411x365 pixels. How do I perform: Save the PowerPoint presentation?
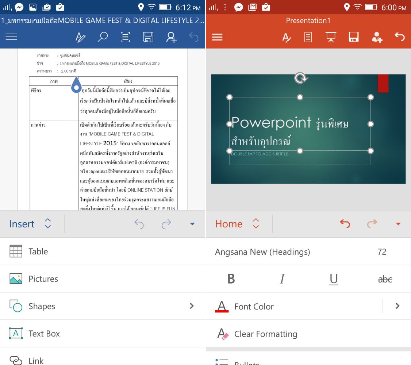pos(354,37)
